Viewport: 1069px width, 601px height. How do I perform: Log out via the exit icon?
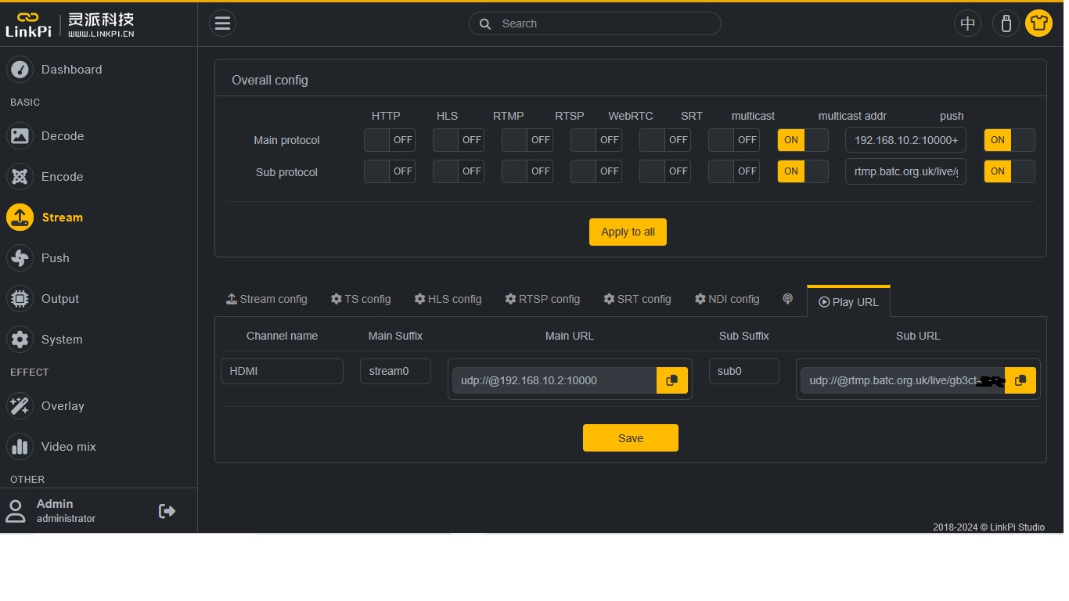167,511
